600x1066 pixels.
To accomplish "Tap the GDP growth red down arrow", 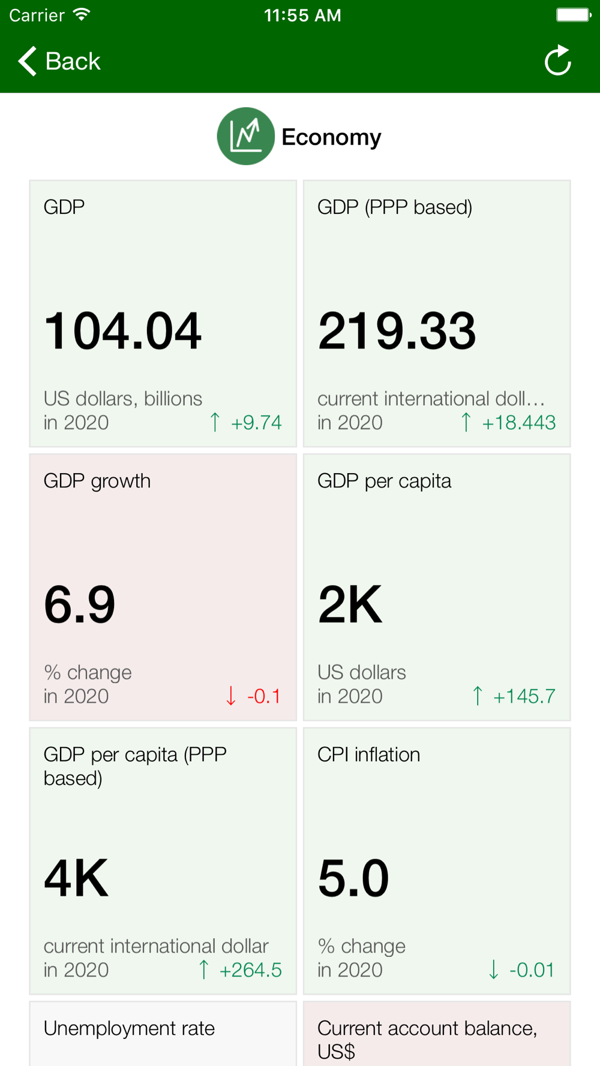I will [231, 696].
